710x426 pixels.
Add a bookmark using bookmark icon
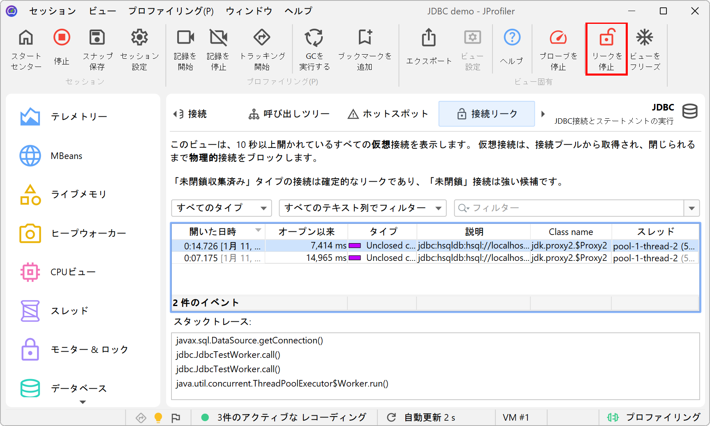(x=365, y=38)
